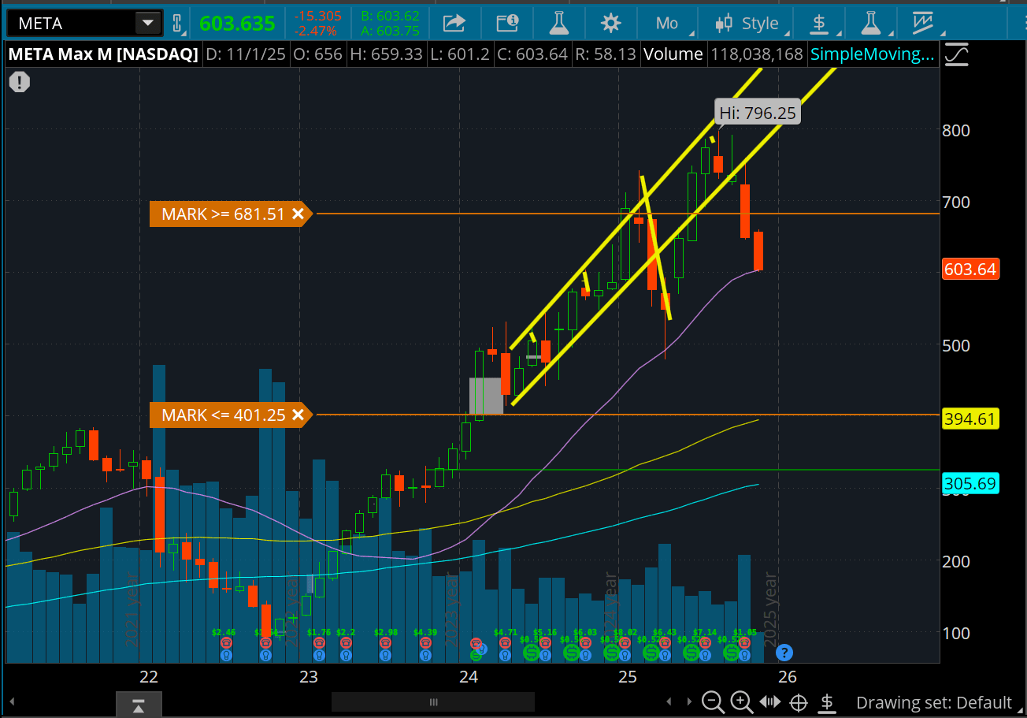Click the Volume label in chart header
1027x718 pixels.
click(x=673, y=54)
